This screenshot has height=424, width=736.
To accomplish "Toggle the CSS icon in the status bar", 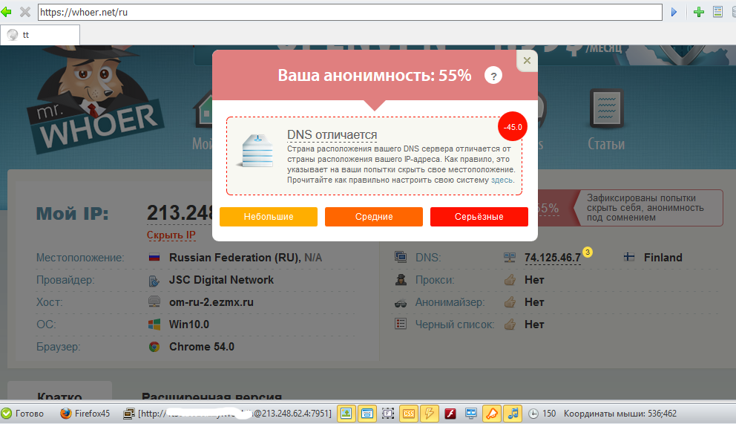I will click(409, 414).
